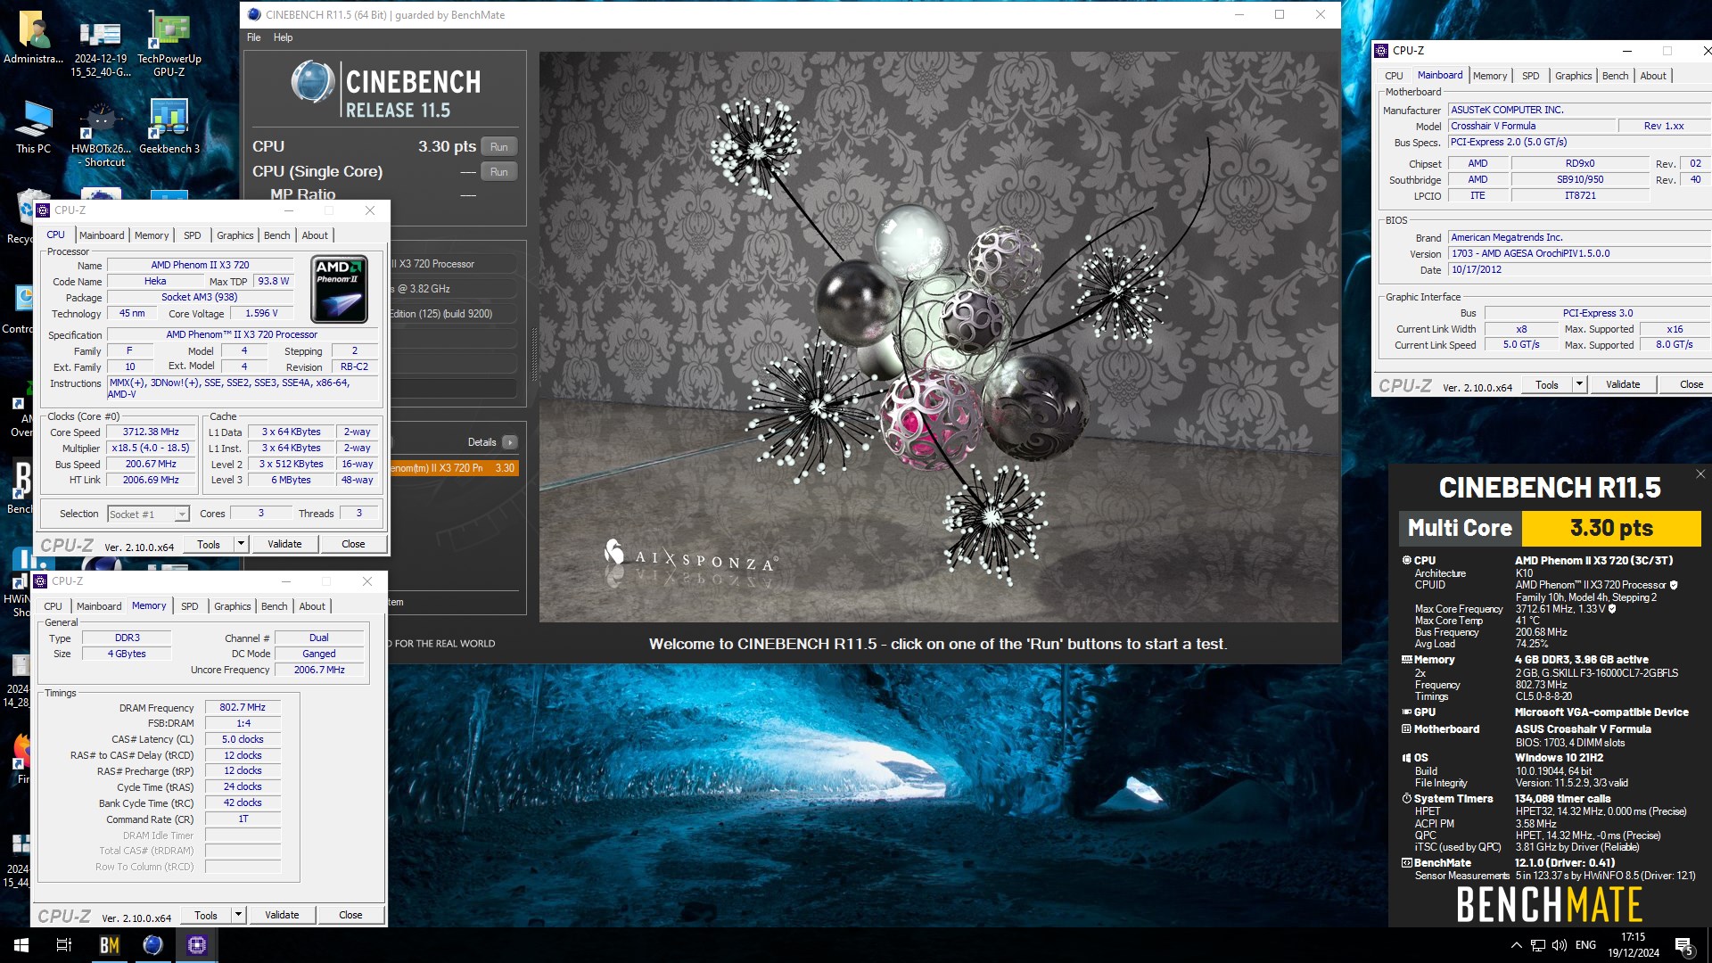Open BenchMate taskbar icon

(x=109, y=945)
